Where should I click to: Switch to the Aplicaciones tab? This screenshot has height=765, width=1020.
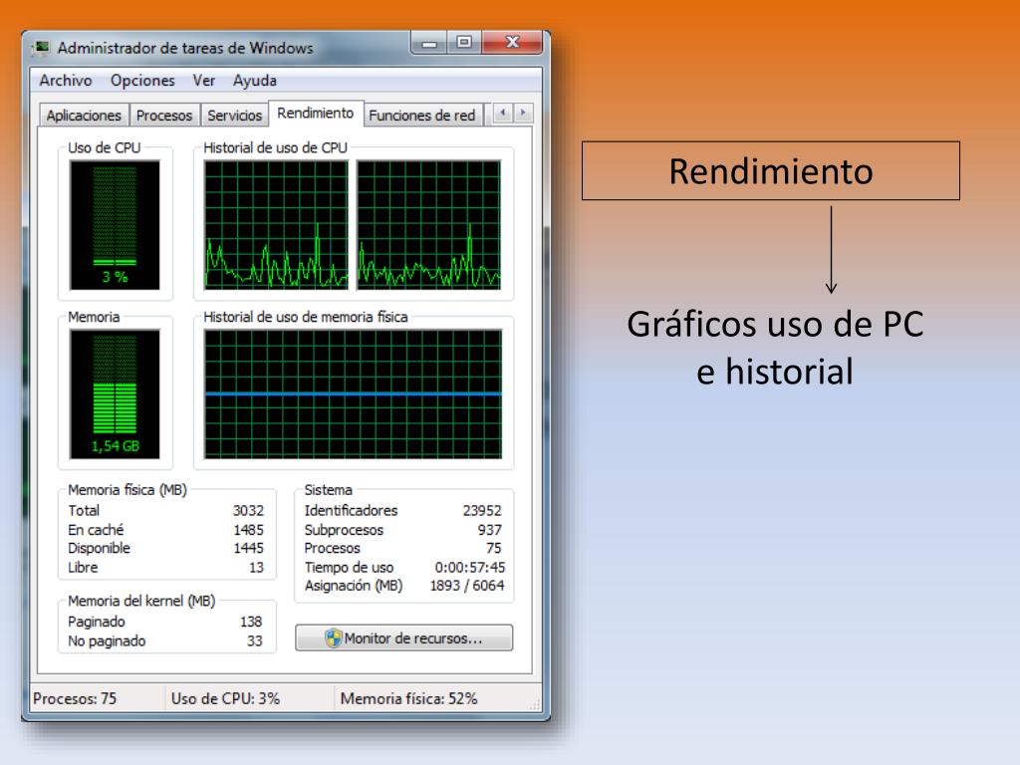[x=84, y=116]
